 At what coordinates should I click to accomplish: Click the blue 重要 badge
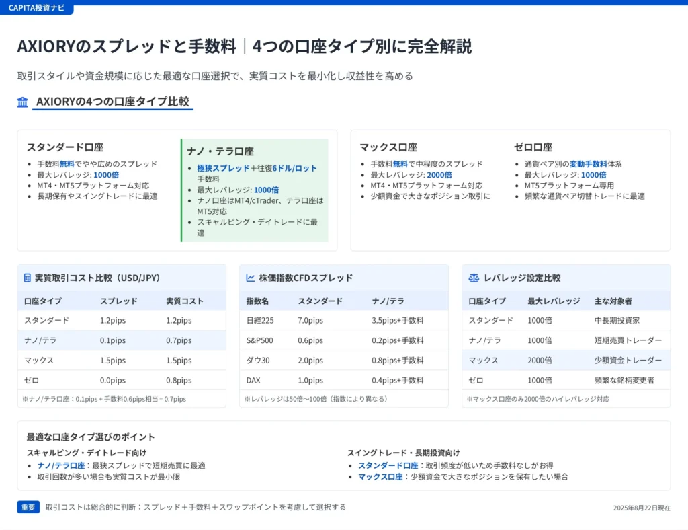click(x=28, y=507)
